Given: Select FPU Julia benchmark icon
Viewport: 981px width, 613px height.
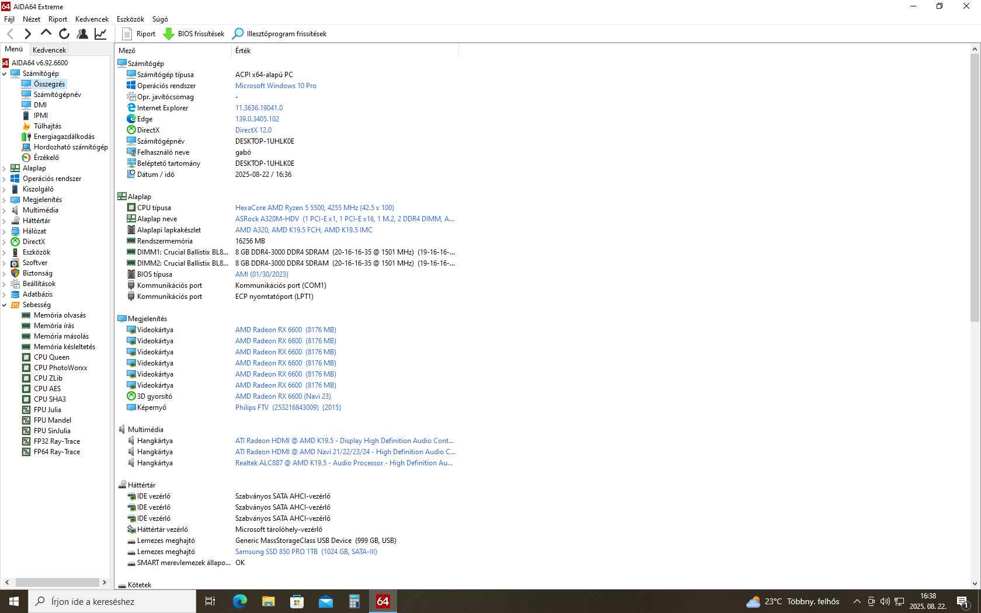Looking at the screenshot, I should (x=26, y=410).
